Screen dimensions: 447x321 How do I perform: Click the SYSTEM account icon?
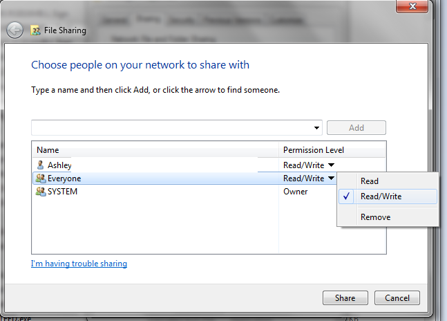click(x=40, y=192)
